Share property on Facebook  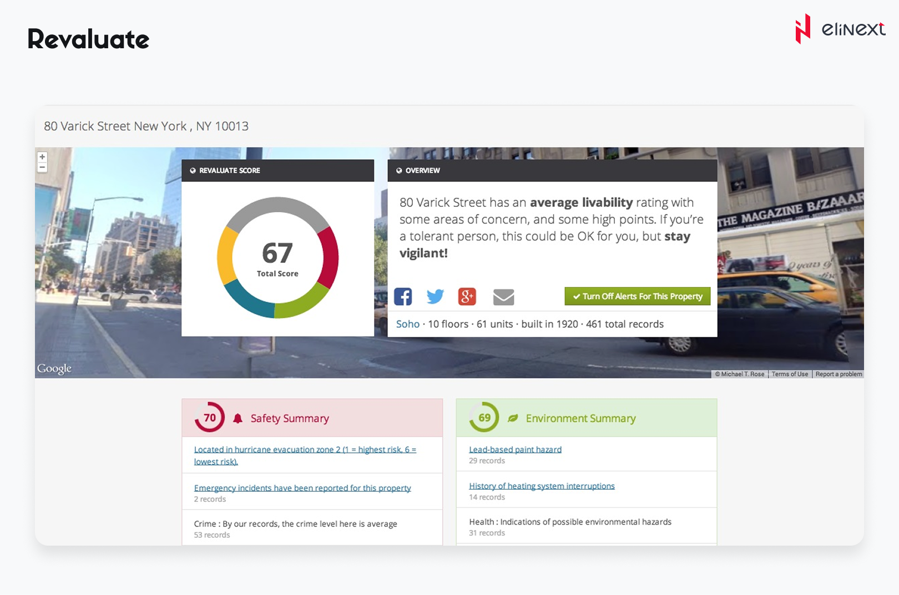pyautogui.click(x=403, y=297)
